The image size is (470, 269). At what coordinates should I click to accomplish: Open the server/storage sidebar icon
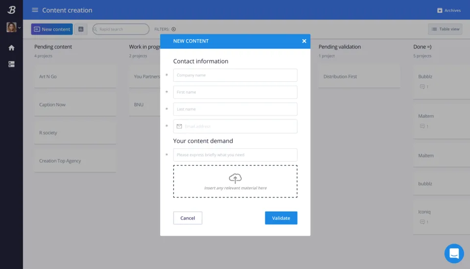[x=11, y=64]
